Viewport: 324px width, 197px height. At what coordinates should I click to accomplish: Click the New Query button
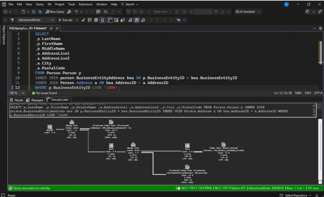click(55, 12)
